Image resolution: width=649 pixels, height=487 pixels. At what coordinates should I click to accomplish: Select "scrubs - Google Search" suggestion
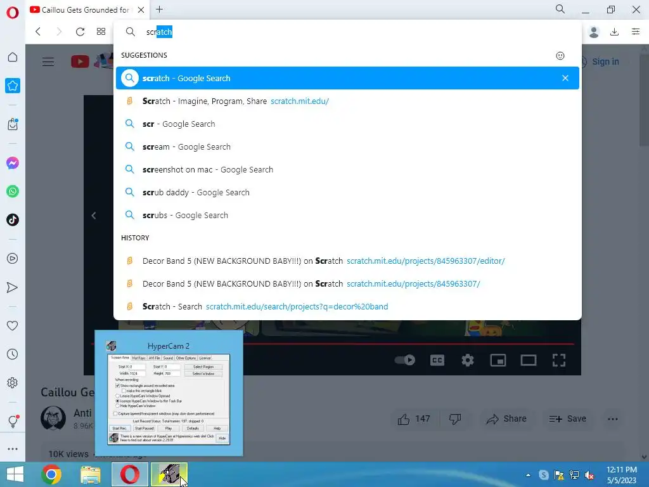point(347,215)
